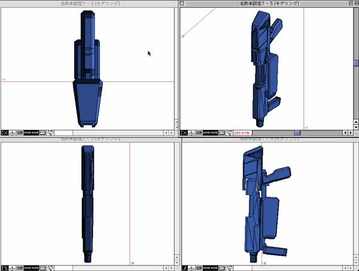Click scroll left arrow in window 7-3
This screenshot has width=359, height=271.
click(166, 268)
